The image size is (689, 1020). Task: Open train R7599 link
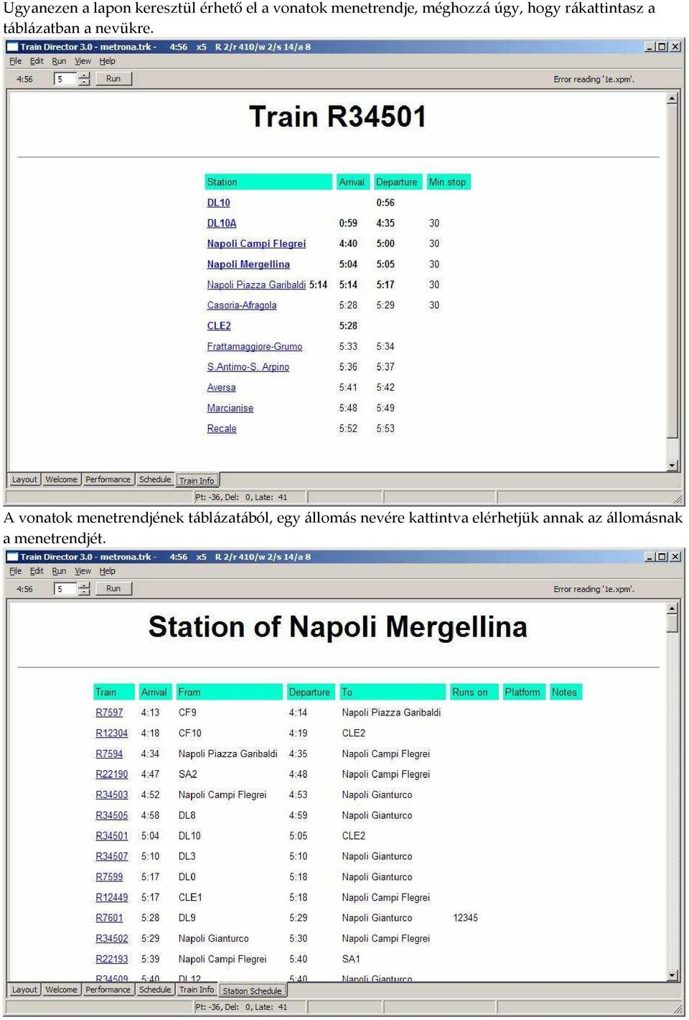coord(109,877)
